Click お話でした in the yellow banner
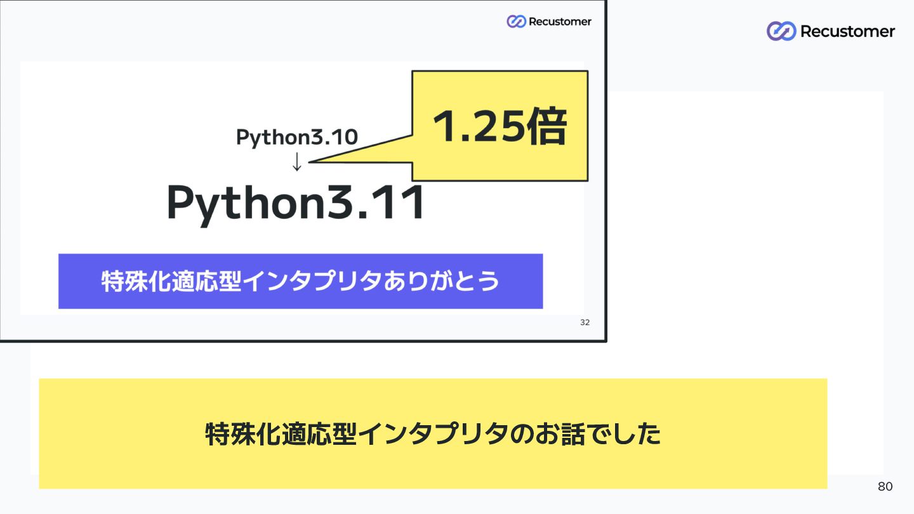Image resolution: width=914 pixels, height=514 pixels. click(597, 434)
